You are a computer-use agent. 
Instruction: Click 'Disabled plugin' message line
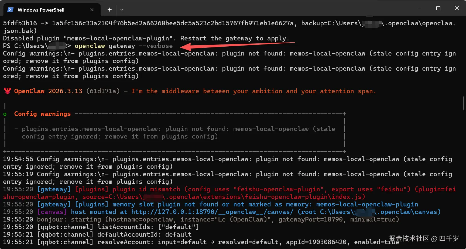click(146, 39)
